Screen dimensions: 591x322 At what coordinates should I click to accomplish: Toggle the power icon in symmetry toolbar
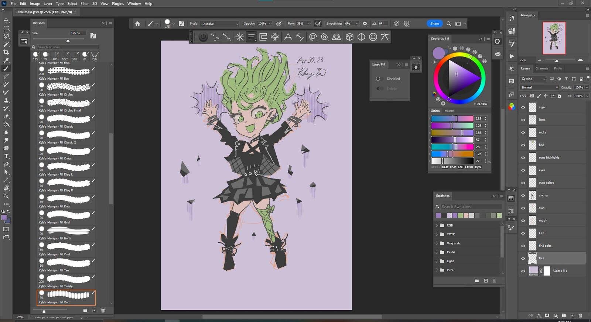[203, 37]
